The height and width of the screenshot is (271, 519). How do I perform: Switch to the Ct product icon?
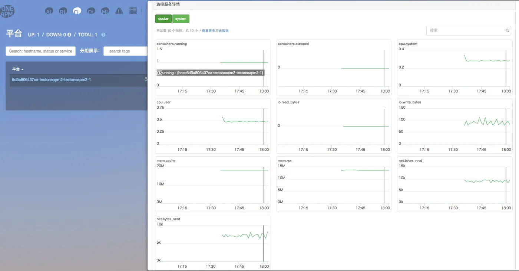tap(91, 11)
